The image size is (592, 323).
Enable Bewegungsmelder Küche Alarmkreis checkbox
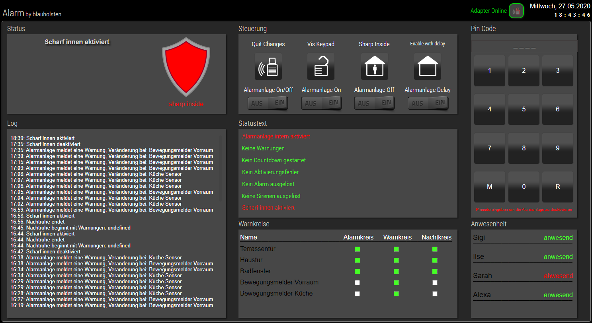[358, 294]
